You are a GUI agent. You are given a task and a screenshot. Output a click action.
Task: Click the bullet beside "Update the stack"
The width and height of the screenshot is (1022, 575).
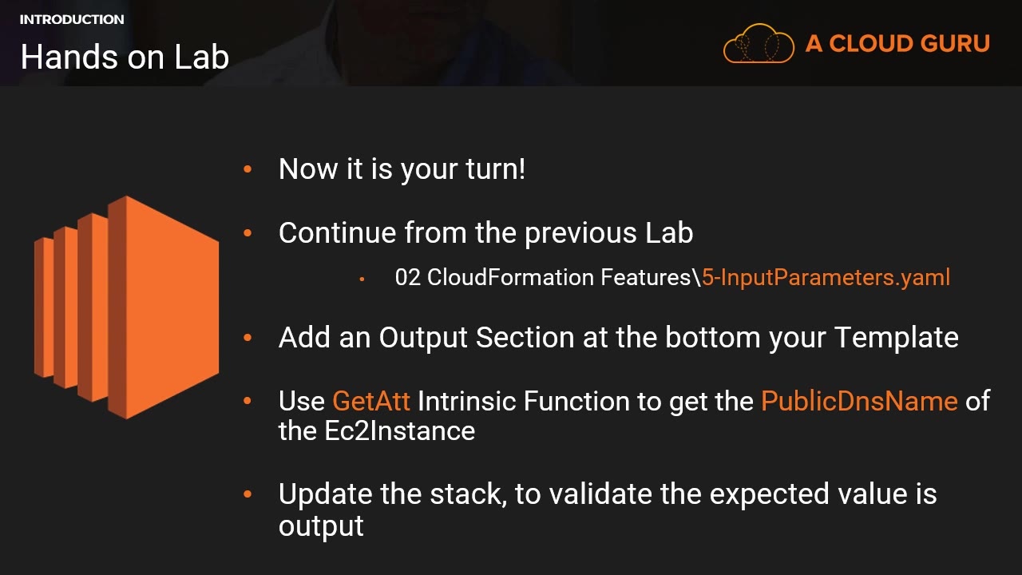248,494
